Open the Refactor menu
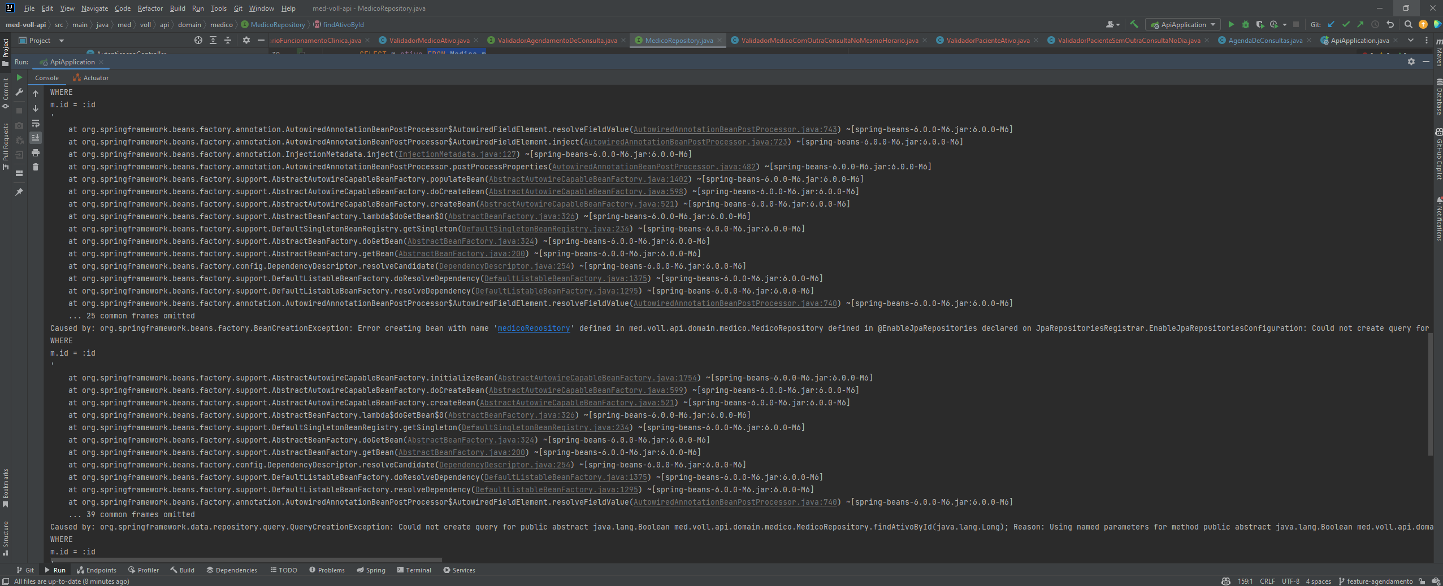The width and height of the screenshot is (1443, 586). (x=150, y=8)
